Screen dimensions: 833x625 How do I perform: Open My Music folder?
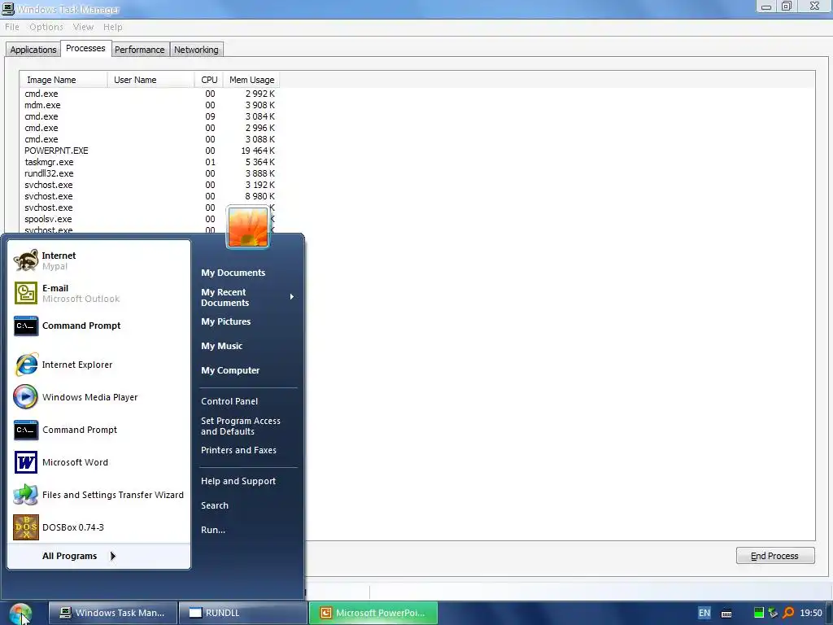point(221,346)
